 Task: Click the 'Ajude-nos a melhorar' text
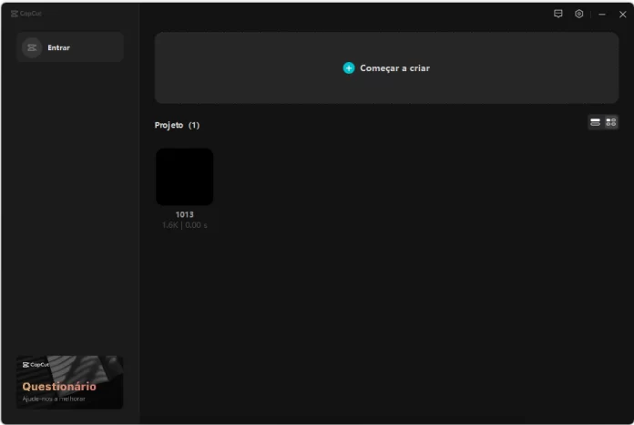coord(55,399)
